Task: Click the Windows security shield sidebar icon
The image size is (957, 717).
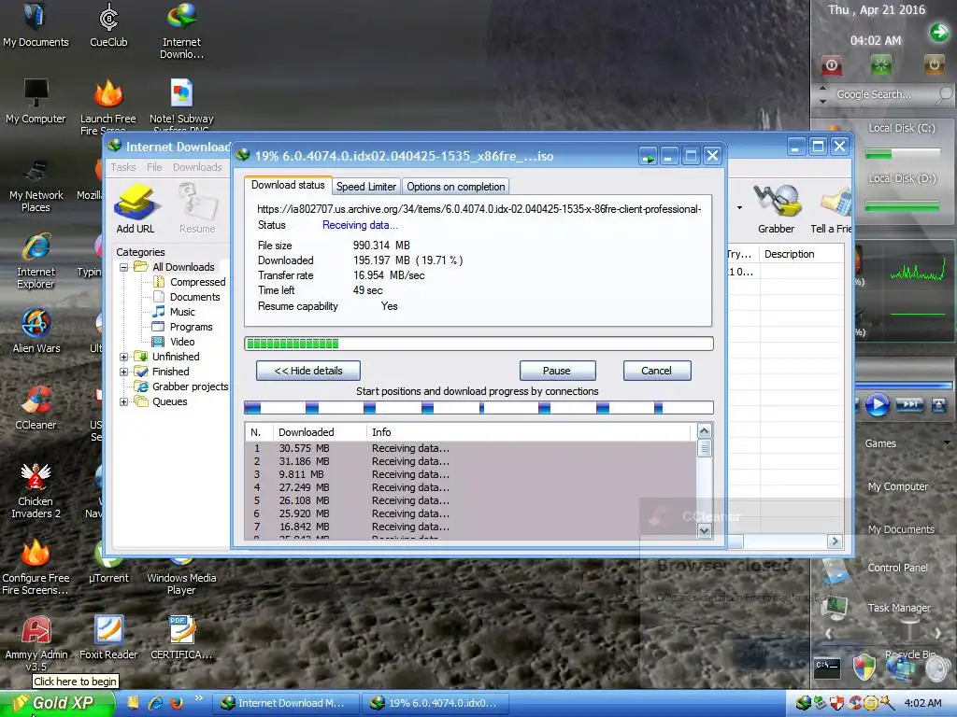Action: (864, 667)
